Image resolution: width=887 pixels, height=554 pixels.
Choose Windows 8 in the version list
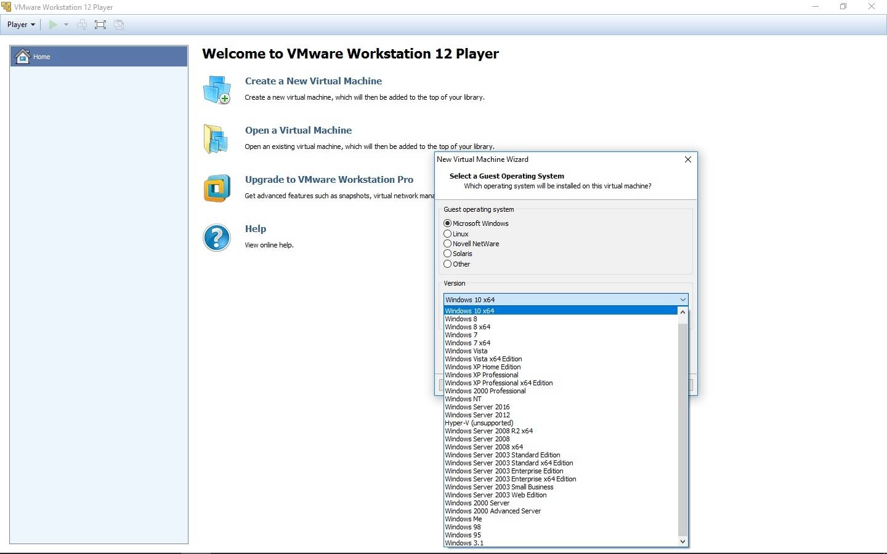(x=561, y=319)
